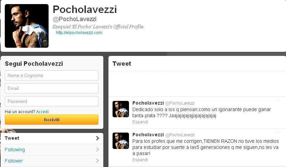Select the Password input field

52,101
